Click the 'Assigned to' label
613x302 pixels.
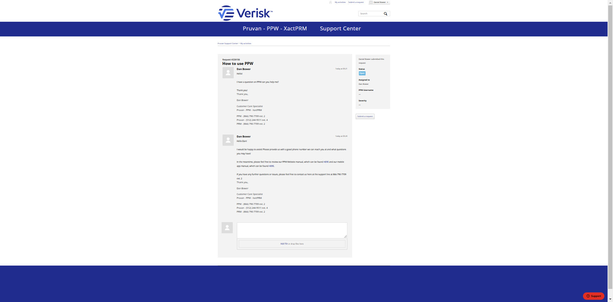pyautogui.click(x=364, y=80)
